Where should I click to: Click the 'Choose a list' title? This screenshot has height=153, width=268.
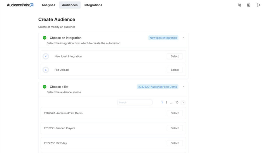click(x=59, y=87)
